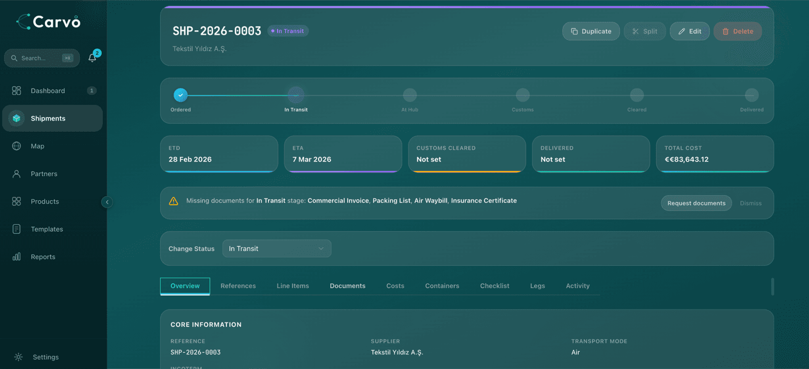Screen dimensions: 809x369
Task: Open the notifications bell icon
Action: pyautogui.click(x=92, y=57)
